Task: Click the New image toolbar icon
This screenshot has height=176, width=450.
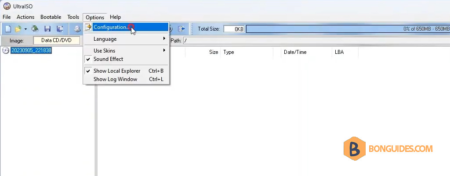Action: 8,28
